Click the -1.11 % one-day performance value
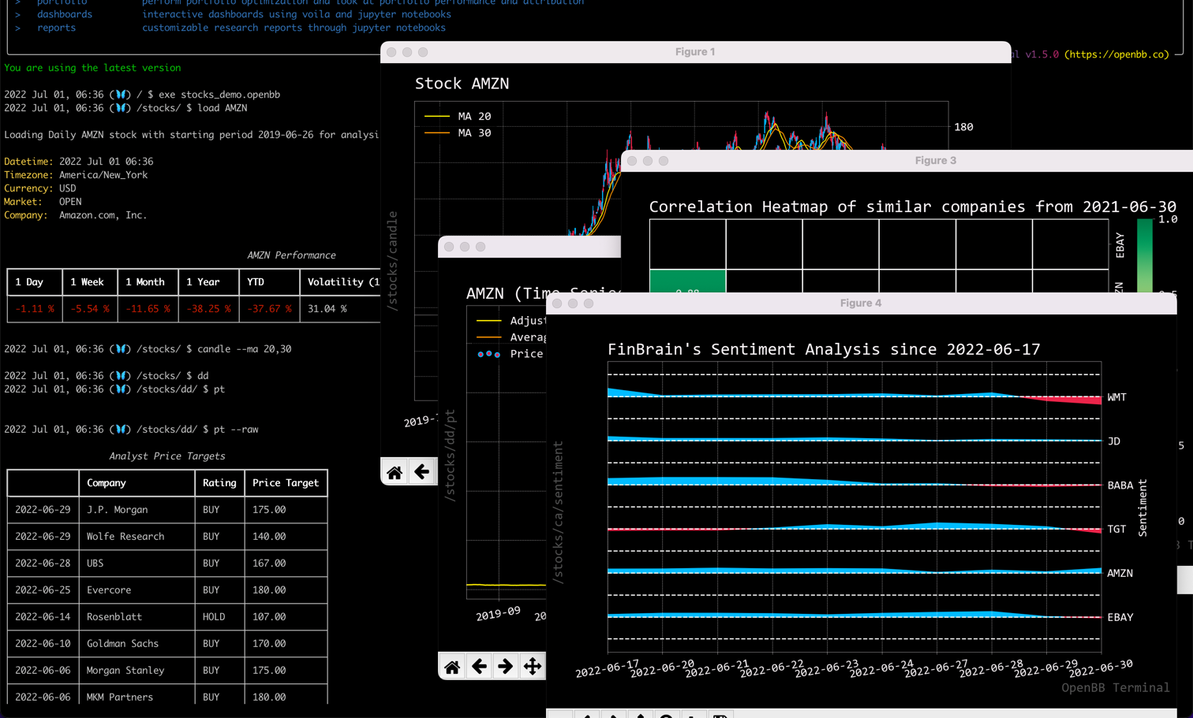The height and width of the screenshot is (718, 1193). (x=35, y=309)
